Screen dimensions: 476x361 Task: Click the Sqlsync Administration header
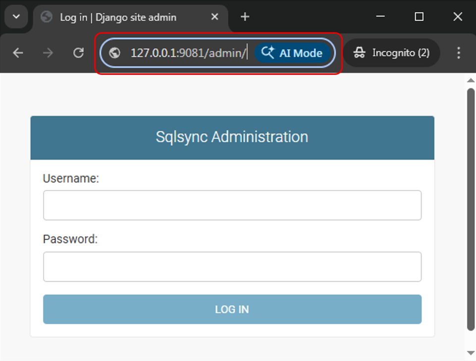232,137
